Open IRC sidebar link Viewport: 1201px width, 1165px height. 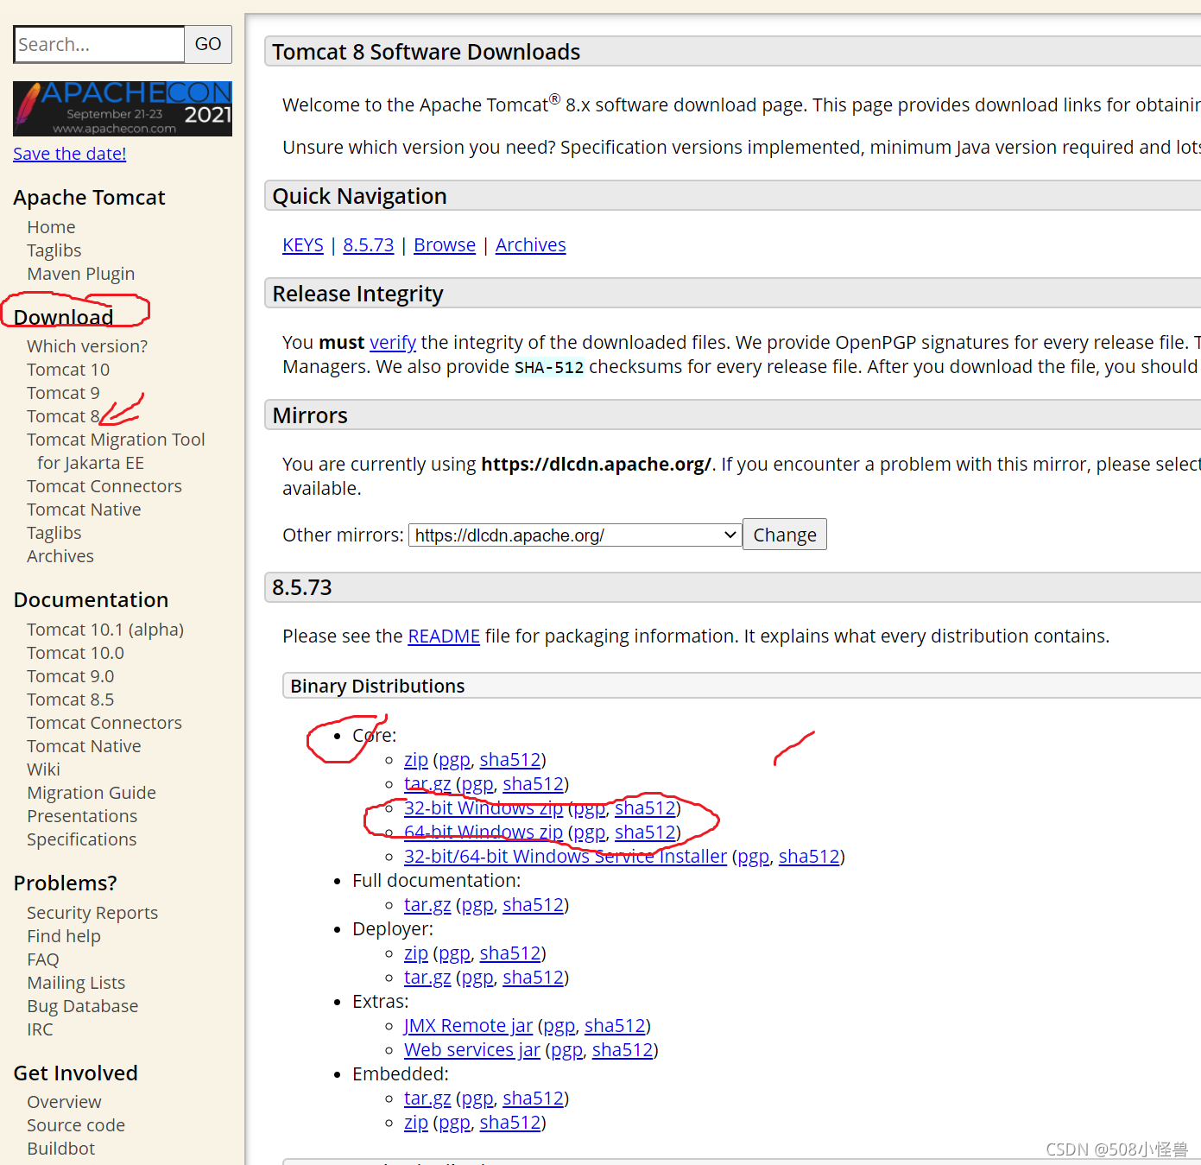click(x=40, y=1029)
